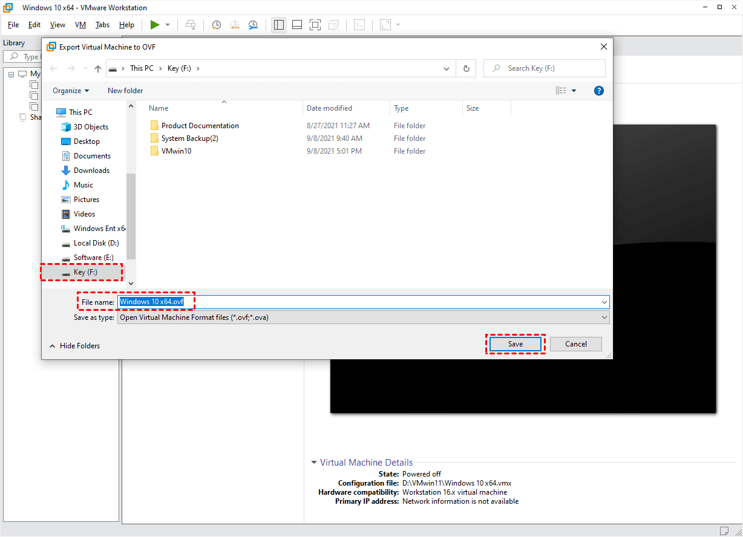Click the Back arrow in the dialog
Viewport: 743px width, 537px height.
[x=53, y=68]
